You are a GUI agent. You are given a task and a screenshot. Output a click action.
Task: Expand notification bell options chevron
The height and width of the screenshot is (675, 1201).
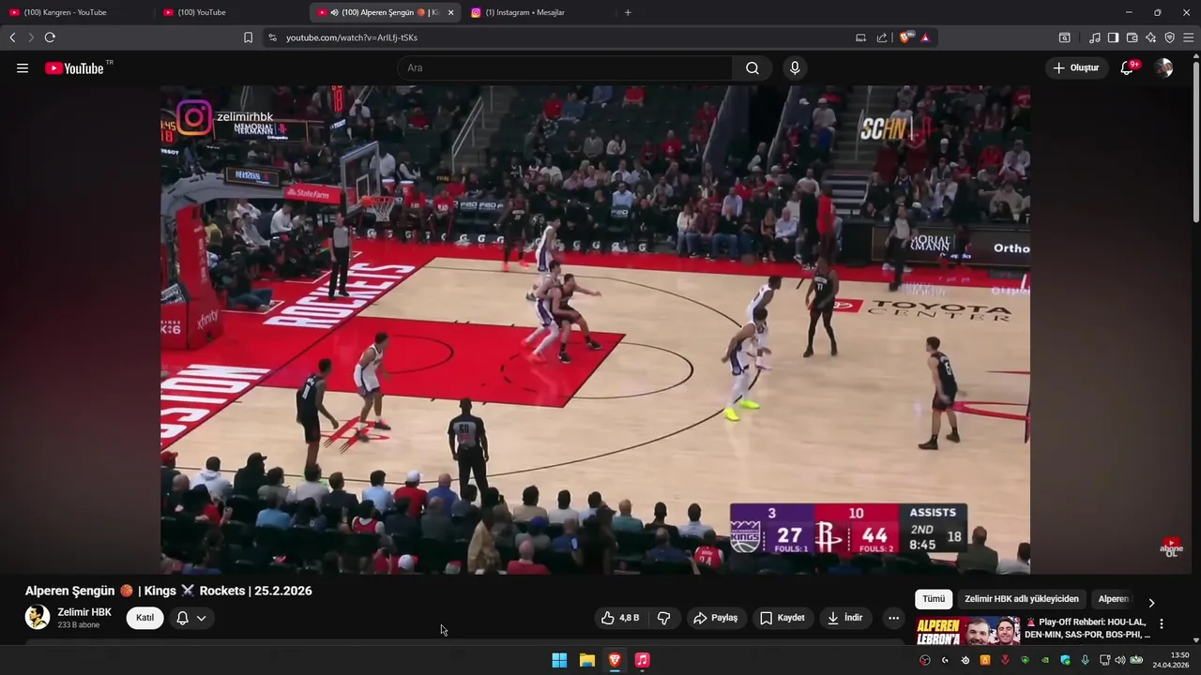201,618
